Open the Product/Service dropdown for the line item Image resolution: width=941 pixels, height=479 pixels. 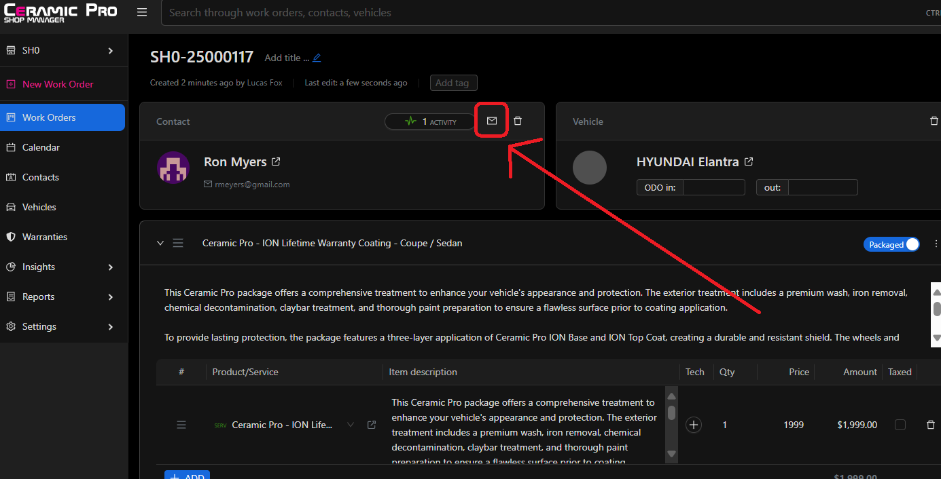351,425
